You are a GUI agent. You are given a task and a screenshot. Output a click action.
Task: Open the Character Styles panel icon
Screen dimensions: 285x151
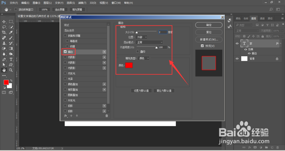pos(229,26)
